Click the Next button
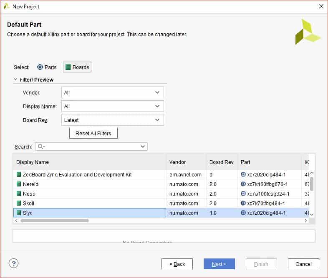Viewport: 328px width, 278px height. [x=219, y=264]
